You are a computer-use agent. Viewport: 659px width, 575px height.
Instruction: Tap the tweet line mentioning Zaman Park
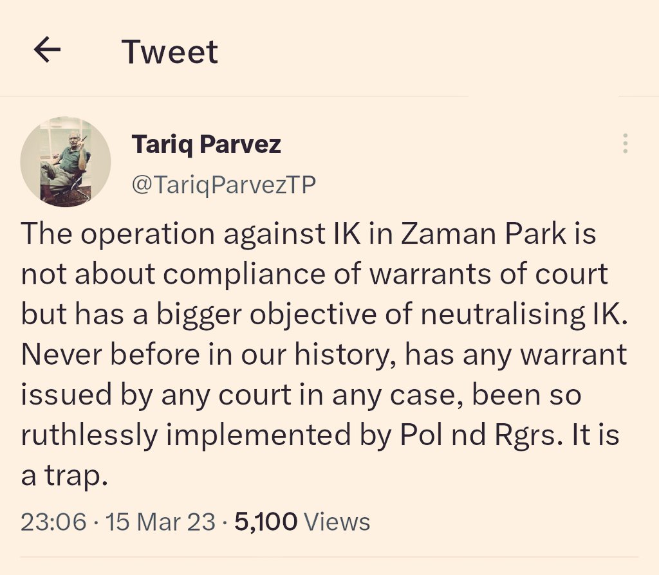point(308,234)
